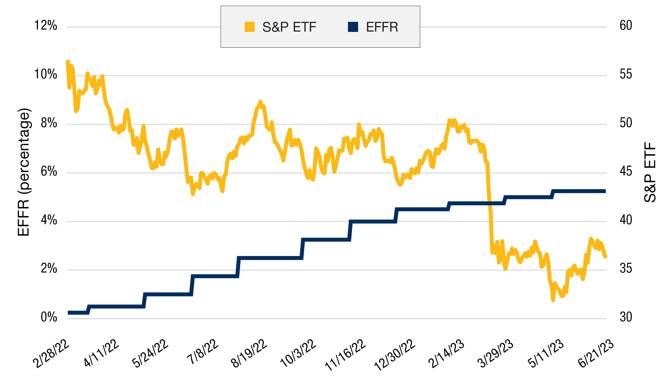Click the 2/28/22 date label
This screenshot has height=378, width=672.
51,354
